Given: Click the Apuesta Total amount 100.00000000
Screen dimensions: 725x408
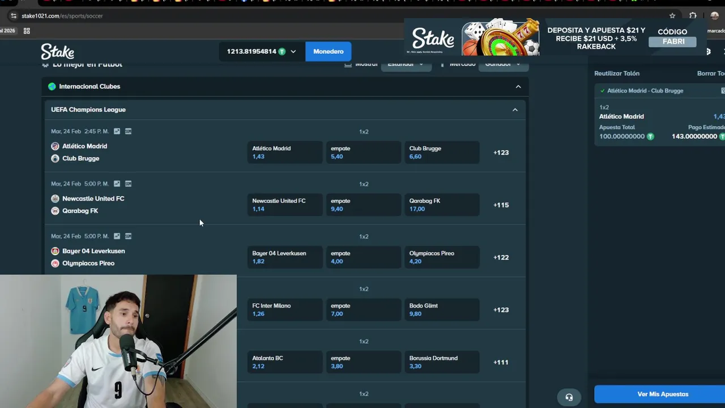Looking at the screenshot, I should pos(622,137).
